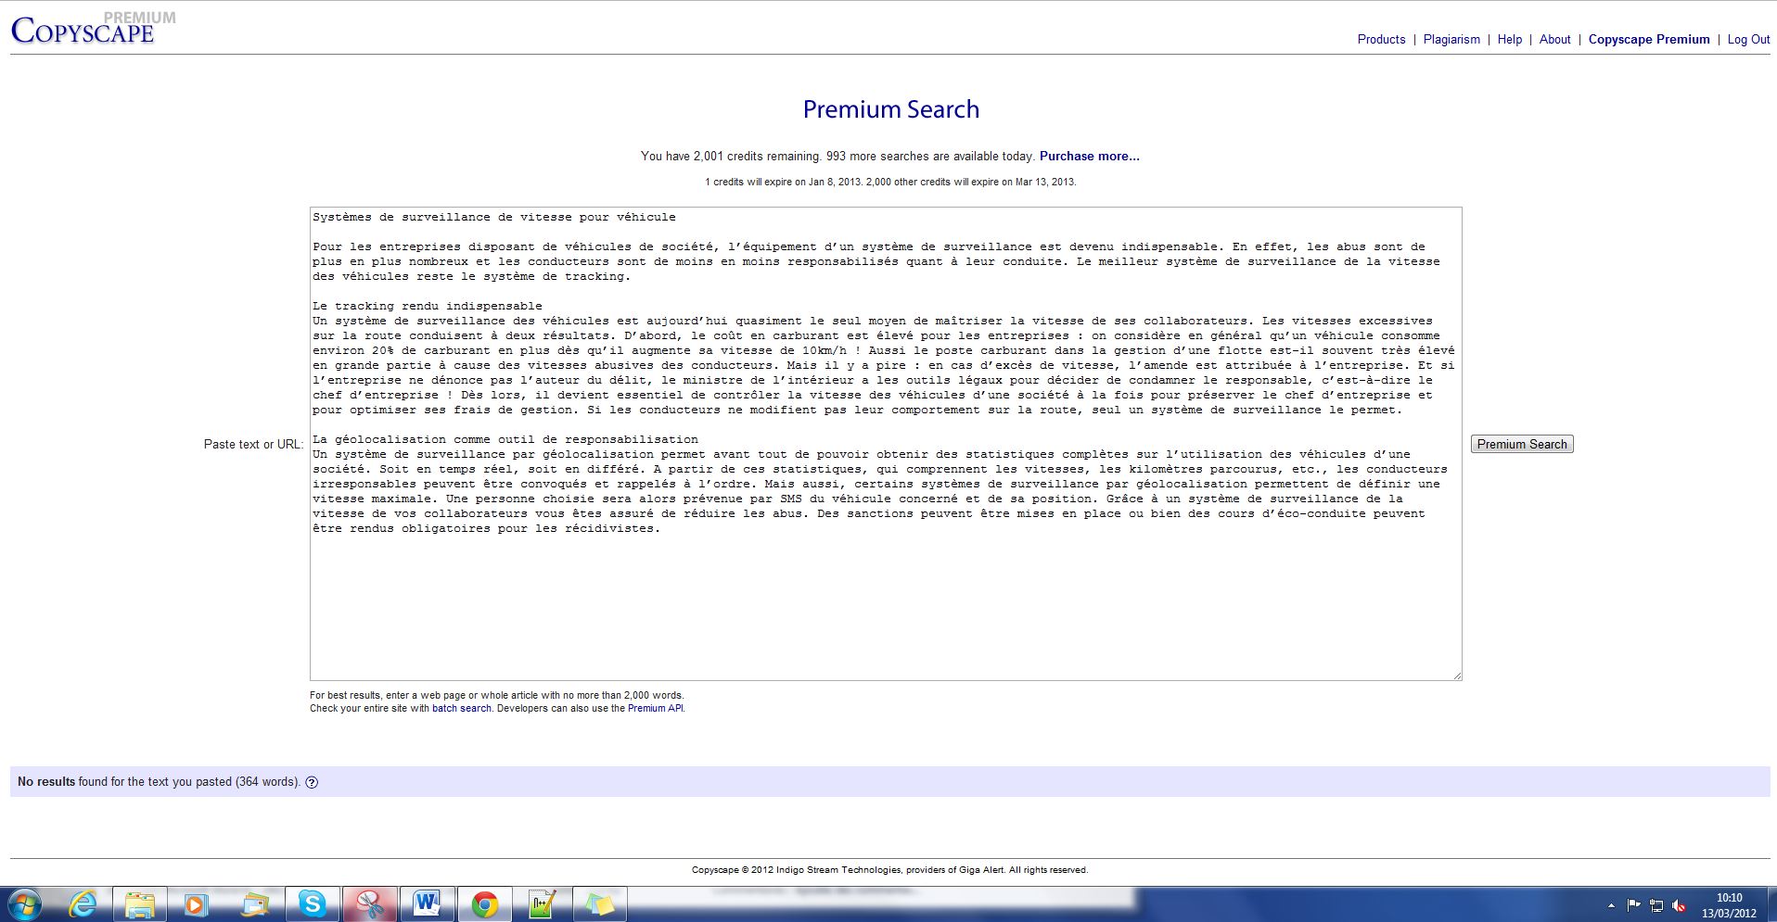Open the Products menu link

[x=1381, y=39]
